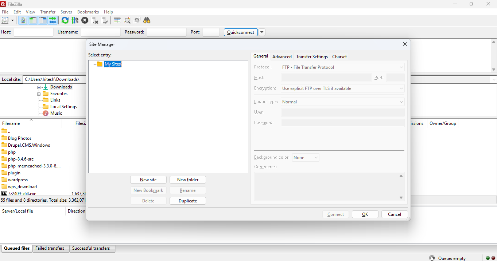Viewport: 497px width, 261px height.
Task: Switch to the General tab
Action: 261,56
